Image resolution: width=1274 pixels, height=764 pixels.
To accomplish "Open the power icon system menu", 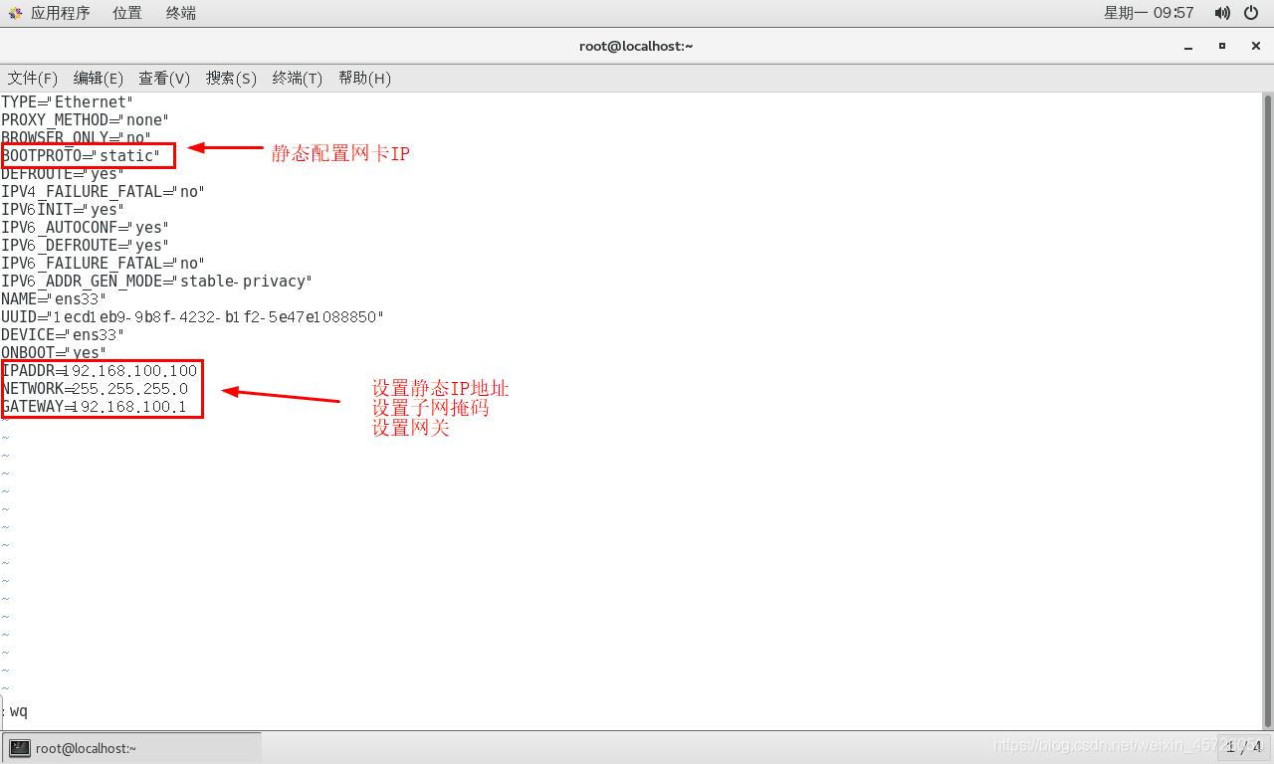I will click(x=1252, y=13).
